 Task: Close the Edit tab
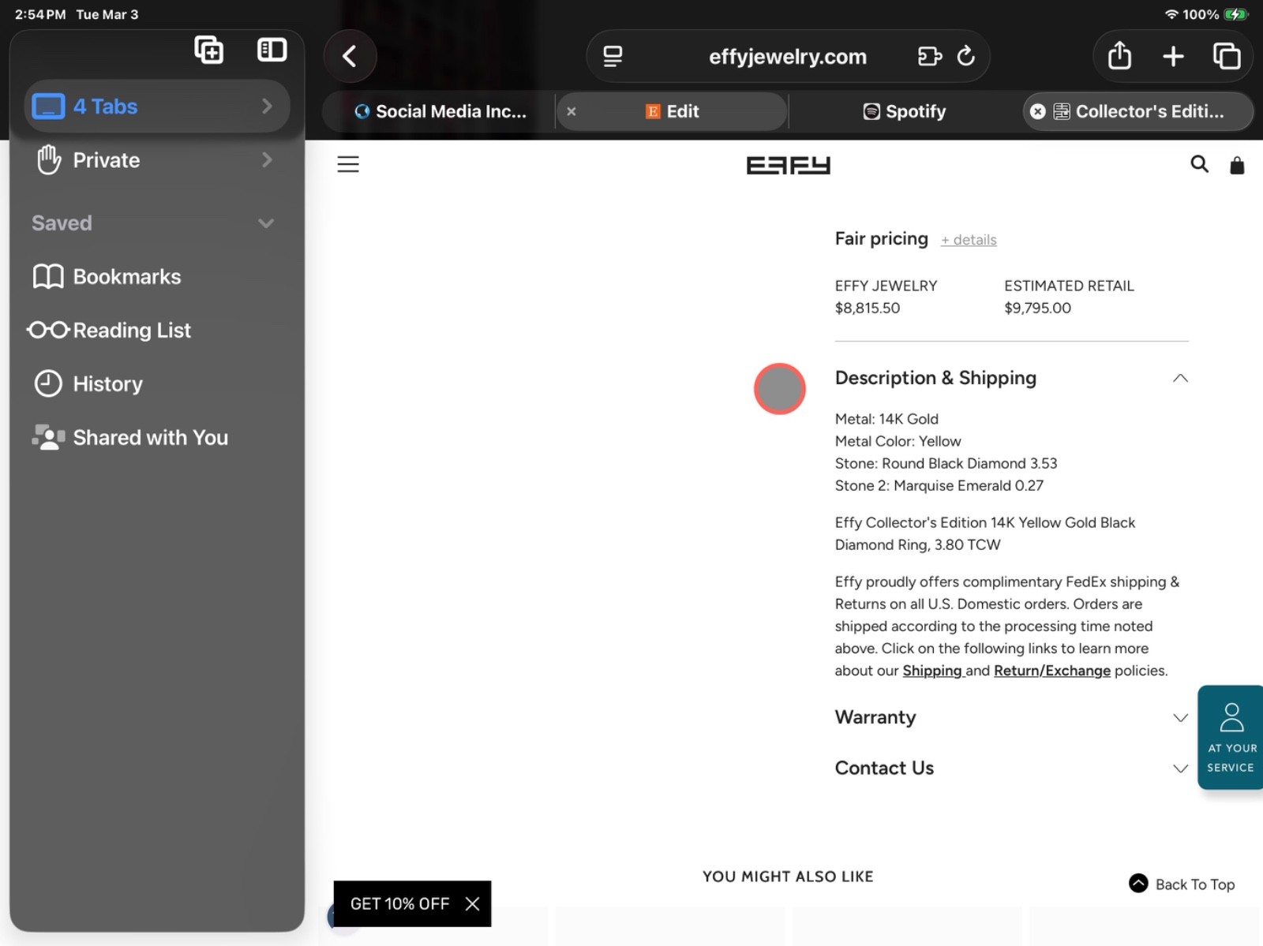point(572,111)
